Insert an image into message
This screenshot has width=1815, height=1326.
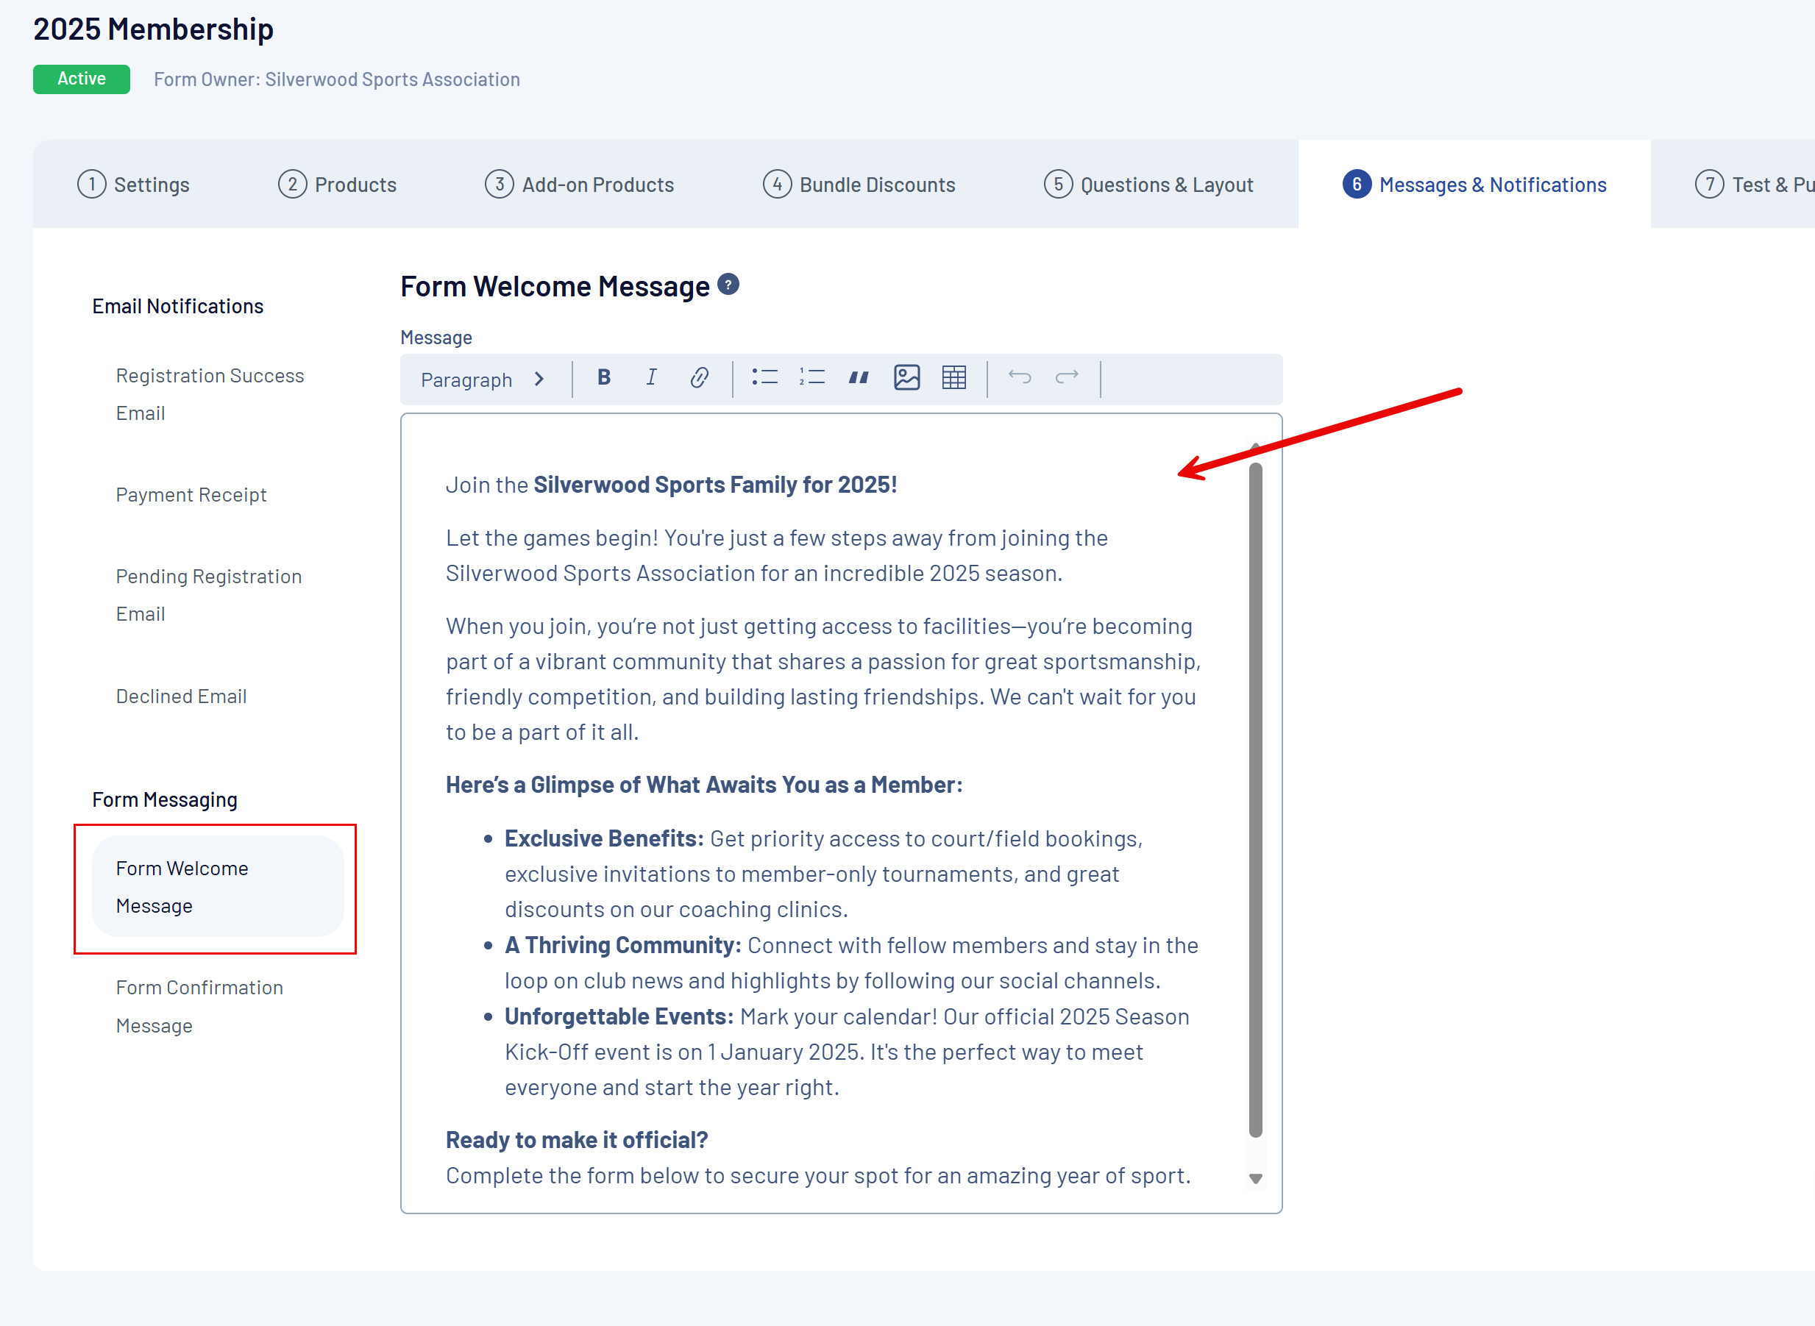pos(906,377)
